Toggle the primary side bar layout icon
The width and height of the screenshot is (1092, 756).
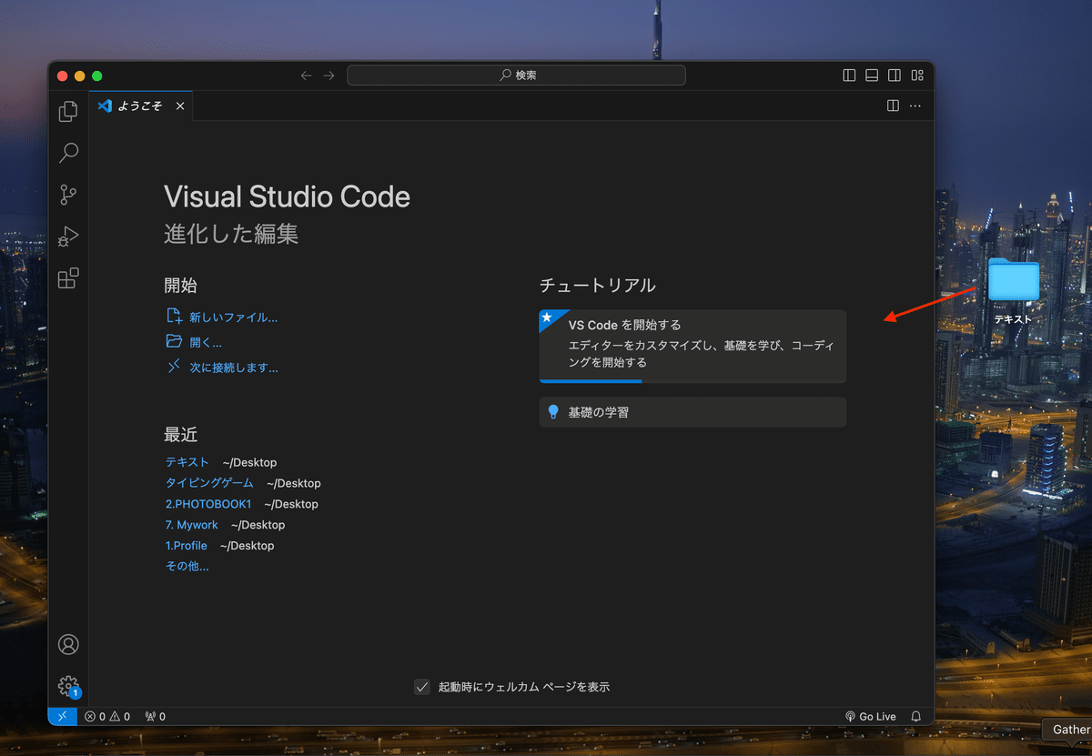[849, 76]
